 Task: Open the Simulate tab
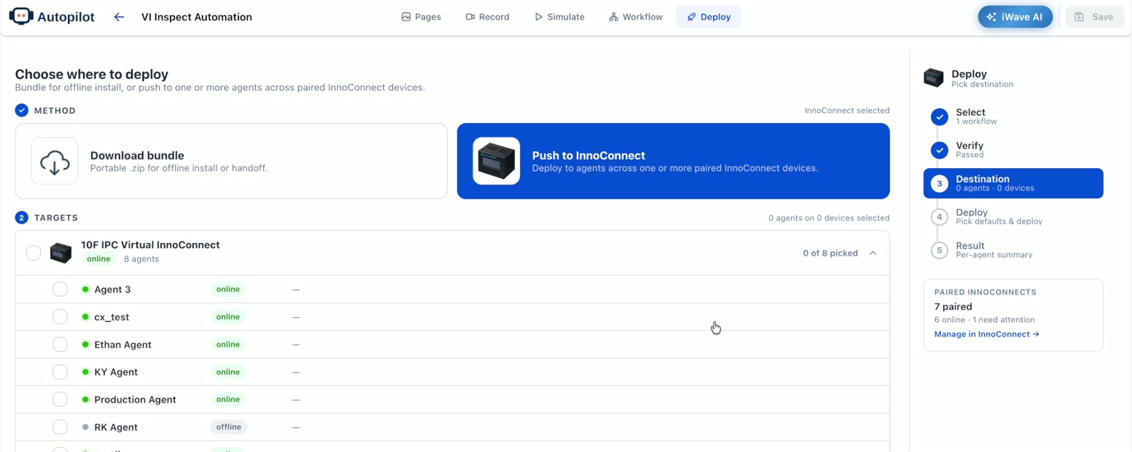click(x=559, y=17)
